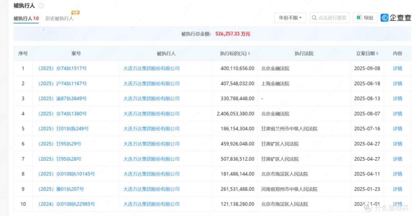Open case (2025) 京74执1380号
This screenshot has height=216, width=412.
tap(63, 114)
